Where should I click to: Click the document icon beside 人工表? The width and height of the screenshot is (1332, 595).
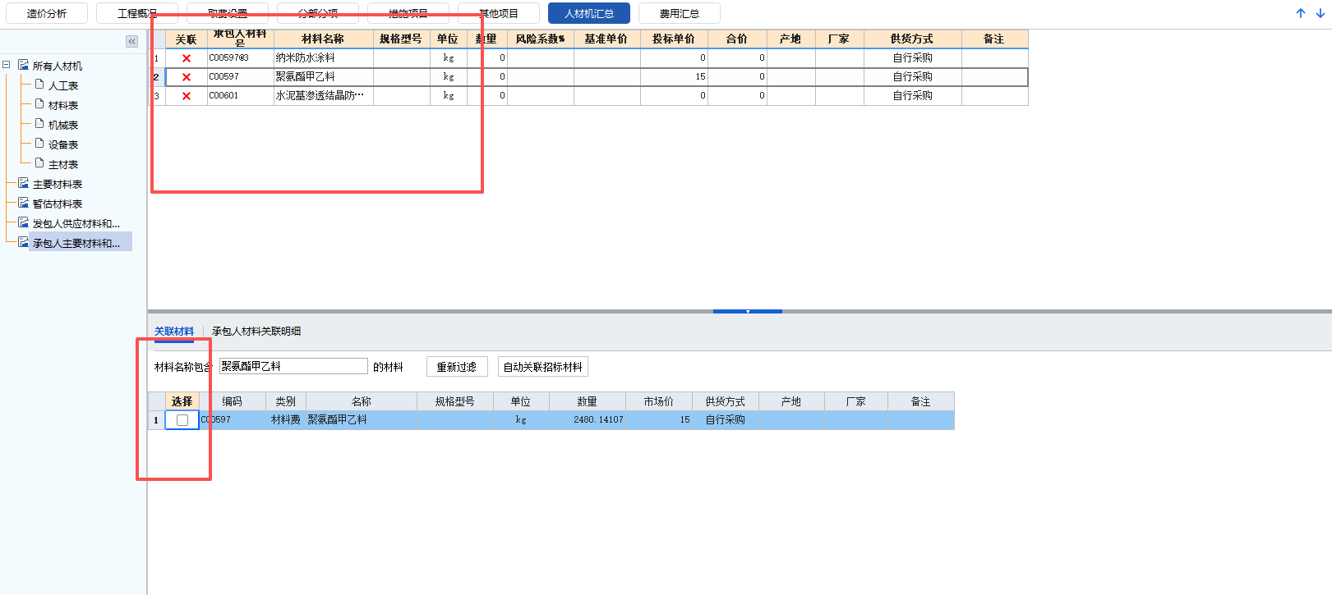click(x=39, y=84)
